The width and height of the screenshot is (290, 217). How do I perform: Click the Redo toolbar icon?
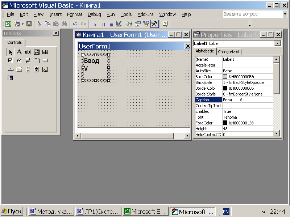(x=83, y=24)
